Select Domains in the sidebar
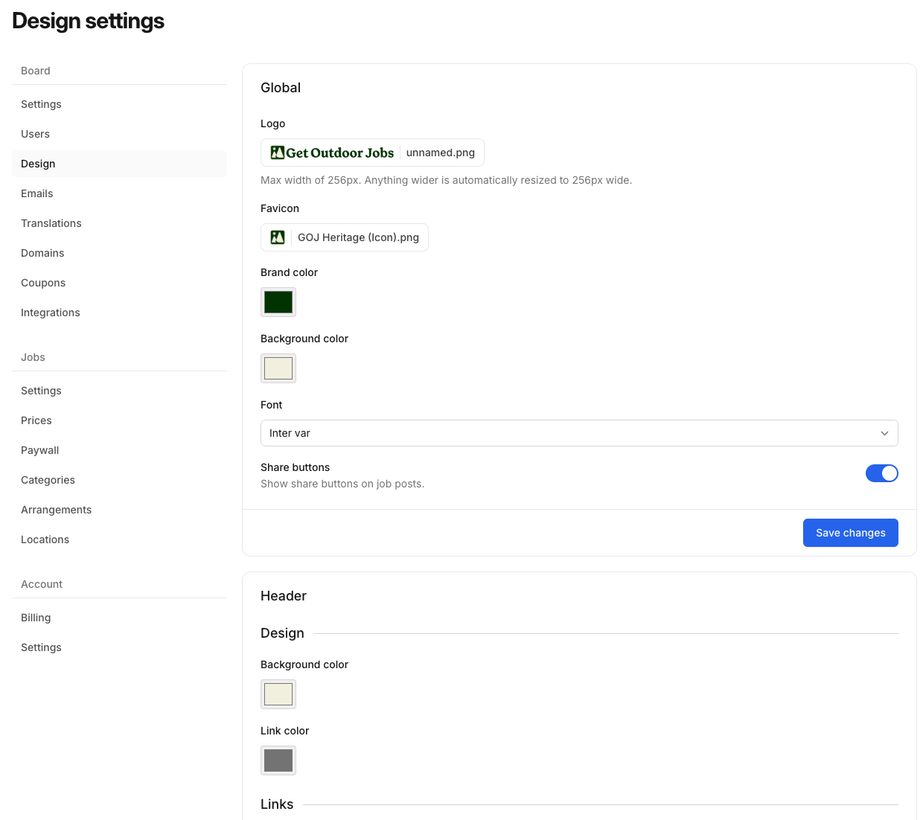 point(42,253)
